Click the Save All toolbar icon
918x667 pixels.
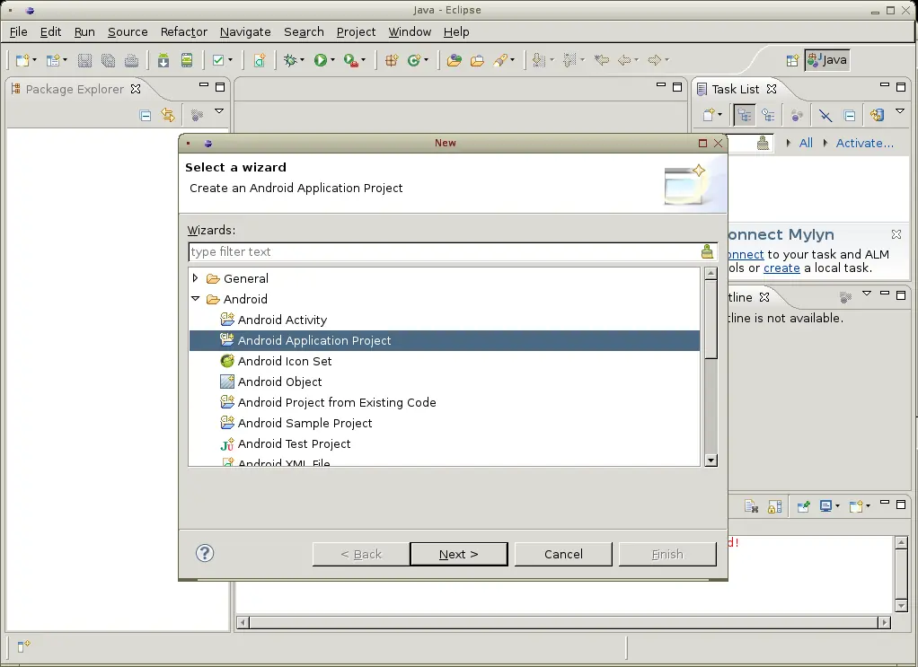109,60
